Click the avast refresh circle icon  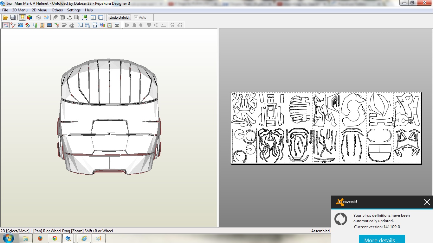click(x=341, y=219)
